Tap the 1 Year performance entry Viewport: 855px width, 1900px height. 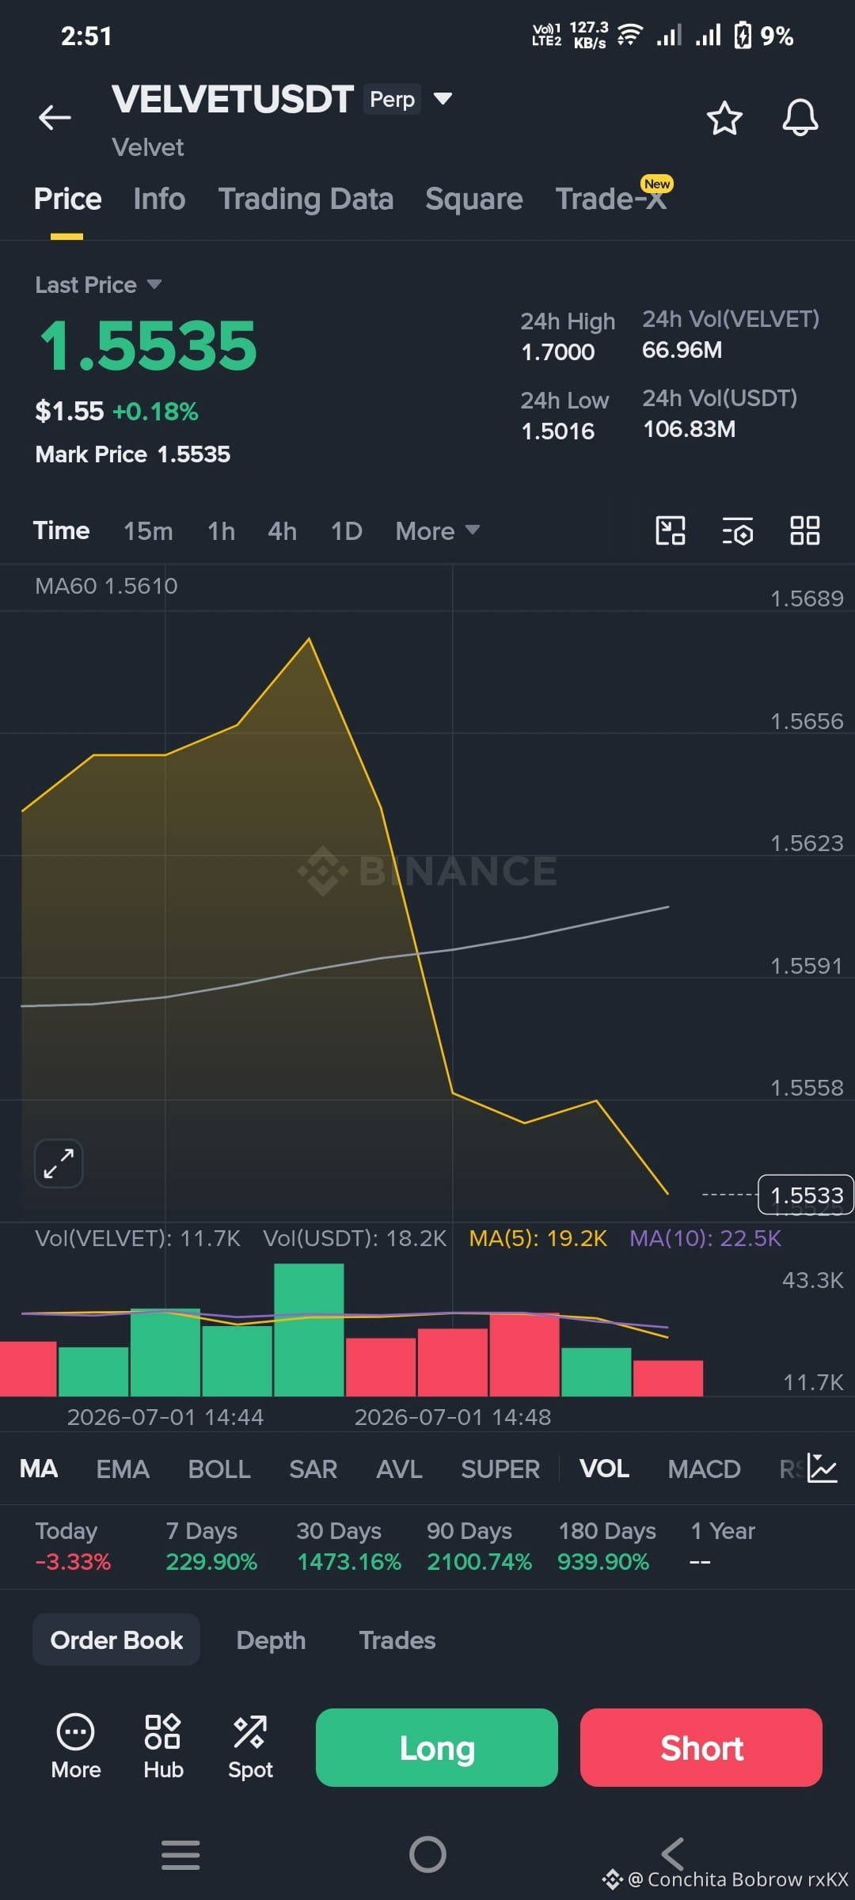pos(723,1546)
